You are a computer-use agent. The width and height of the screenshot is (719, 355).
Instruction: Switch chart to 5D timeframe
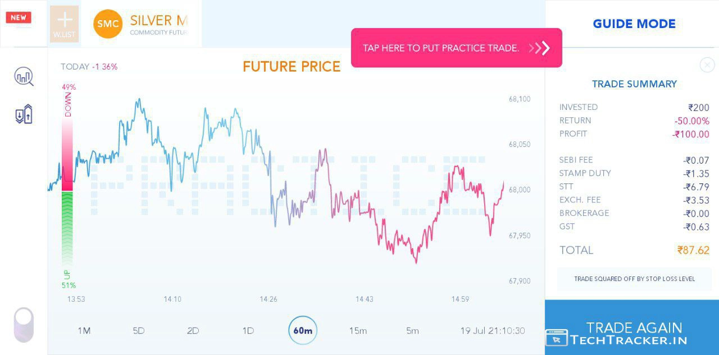point(139,330)
